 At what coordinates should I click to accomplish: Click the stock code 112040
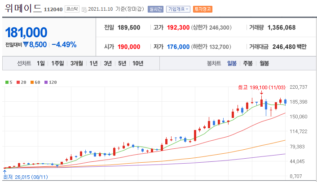53,9
